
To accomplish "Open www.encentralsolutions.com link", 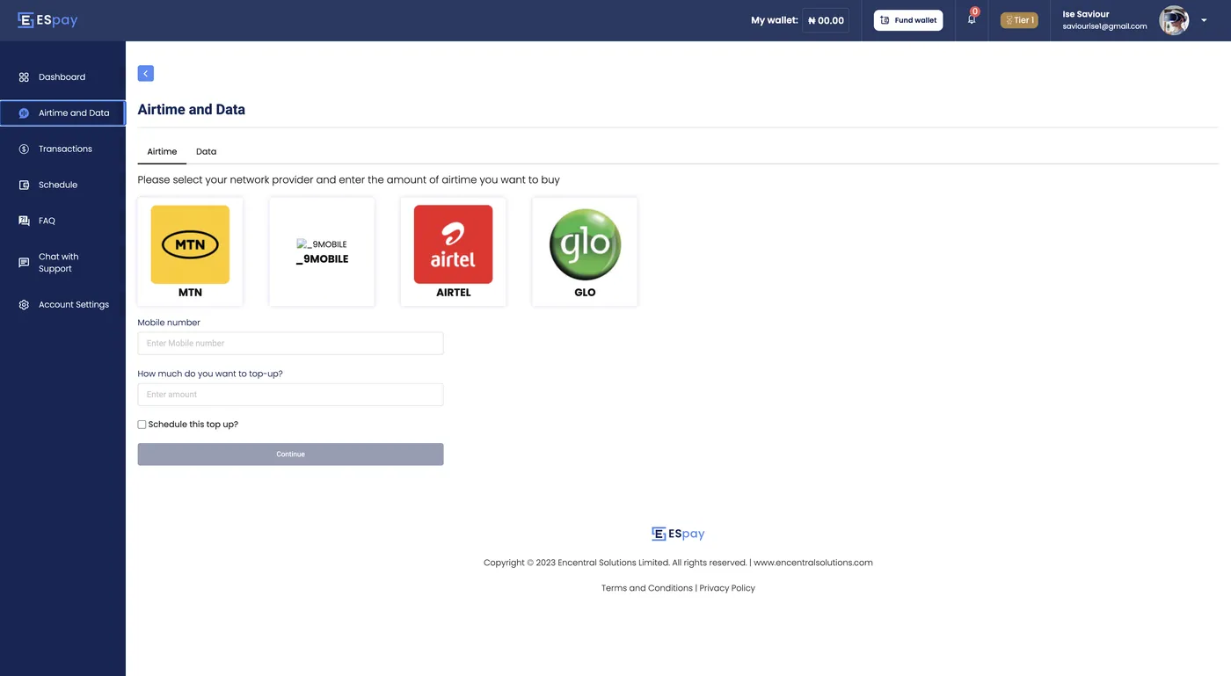I will coord(813,563).
